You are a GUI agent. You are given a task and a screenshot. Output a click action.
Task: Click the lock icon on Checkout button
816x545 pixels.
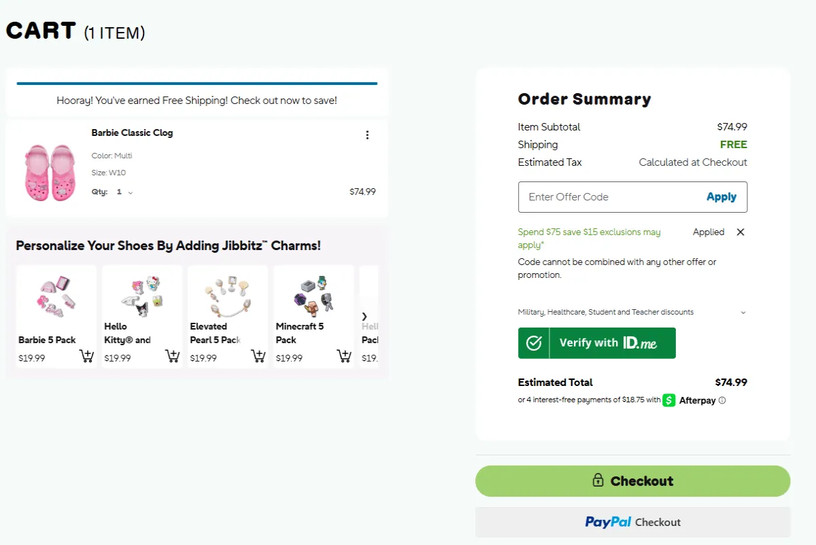(596, 480)
